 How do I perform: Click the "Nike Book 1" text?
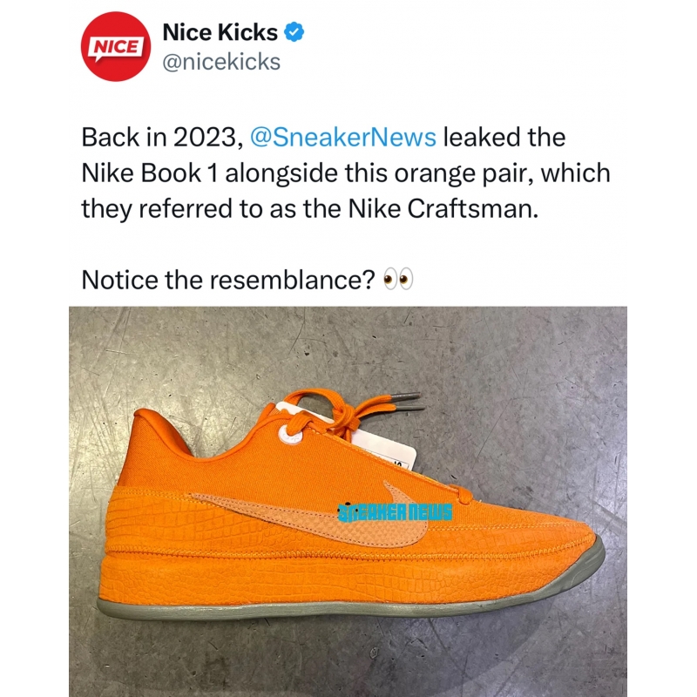pyautogui.click(x=150, y=173)
